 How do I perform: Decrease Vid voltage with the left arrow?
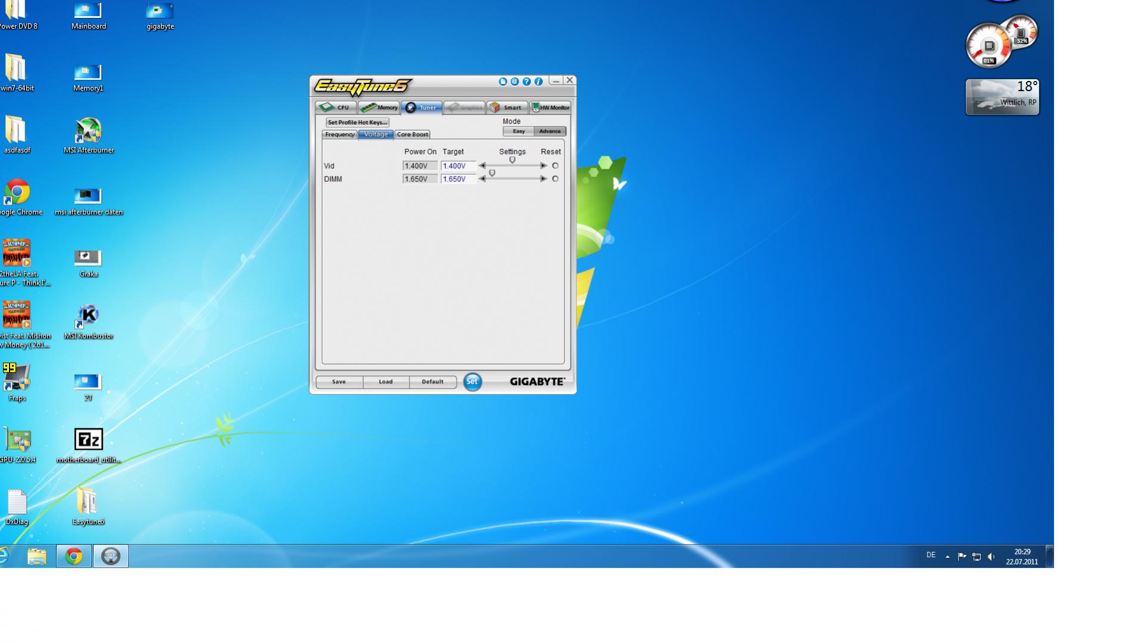pyautogui.click(x=482, y=166)
